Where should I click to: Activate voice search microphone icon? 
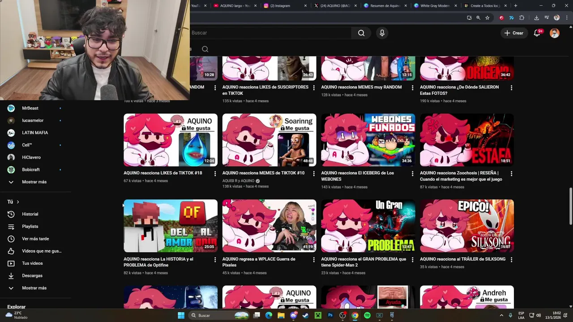[382, 33]
